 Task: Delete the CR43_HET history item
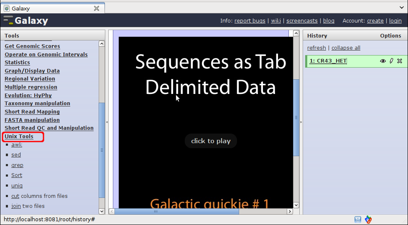click(400, 61)
